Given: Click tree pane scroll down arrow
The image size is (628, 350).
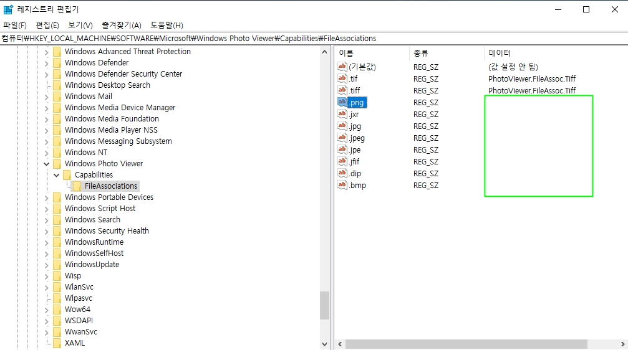Looking at the screenshot, I should [324, 344].
